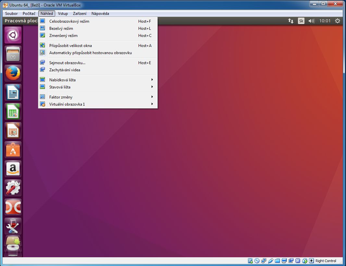Open the Vstup menu
Screen dimensions: 346x266
pyautogui.click(x=63, y=13)
